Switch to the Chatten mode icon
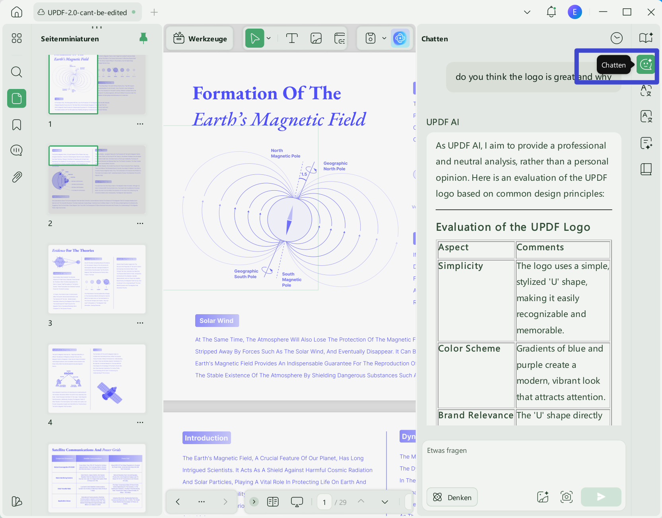 [x=646, y=64]
